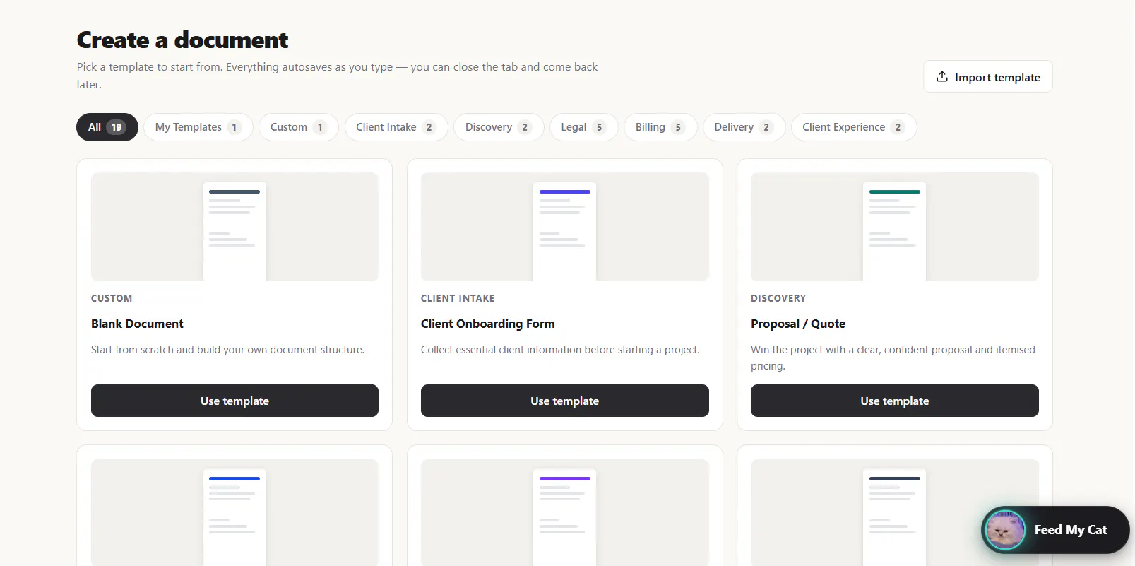Switch to the My Templates filter
Viewport: 1135px width, 566px height.
[x=198, y=127]
